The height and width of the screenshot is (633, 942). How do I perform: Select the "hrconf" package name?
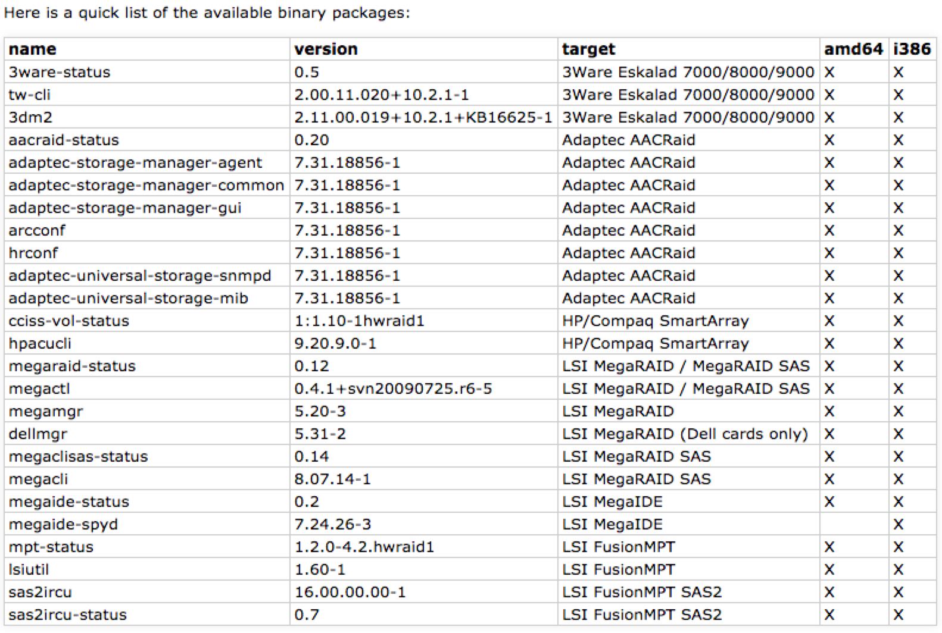pyautogui.click(x=33, y=253)
